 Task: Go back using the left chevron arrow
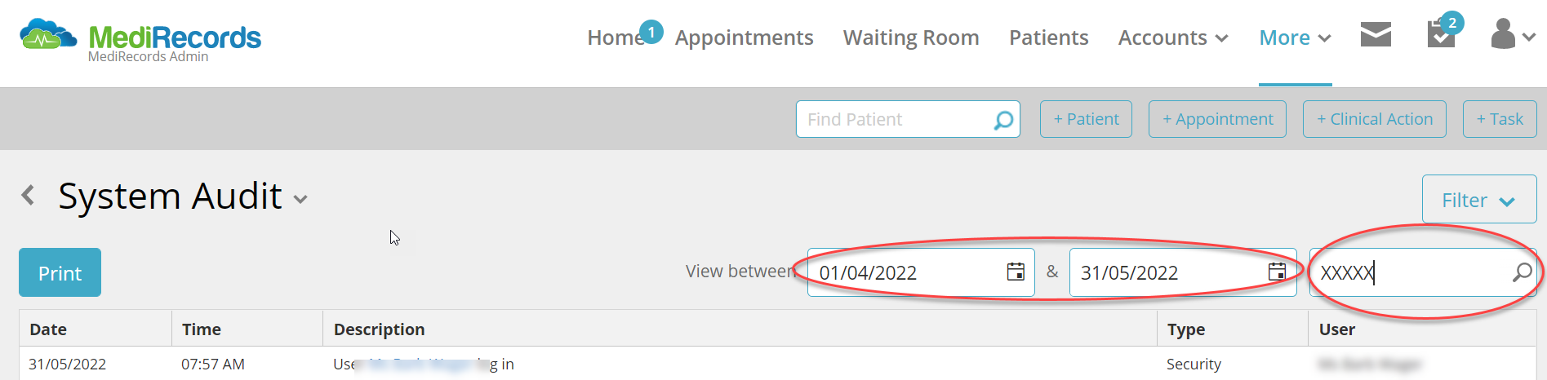(x=29, y=195)
